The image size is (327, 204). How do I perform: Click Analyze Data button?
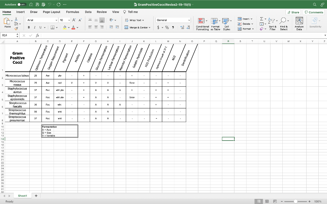click(x=299, y=24)
